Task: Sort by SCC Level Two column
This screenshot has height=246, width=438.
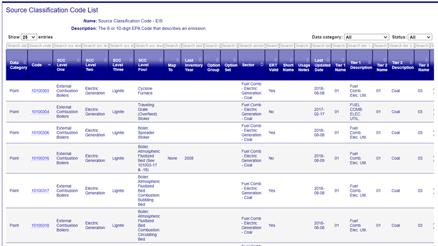Action: 95,65
